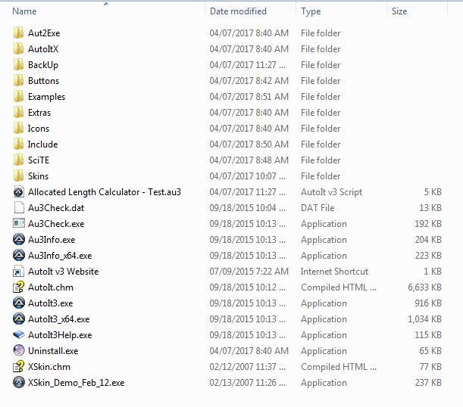Click the AutoIt v3 Script type cell
The image size is (463, 407).
click(332, 192)
